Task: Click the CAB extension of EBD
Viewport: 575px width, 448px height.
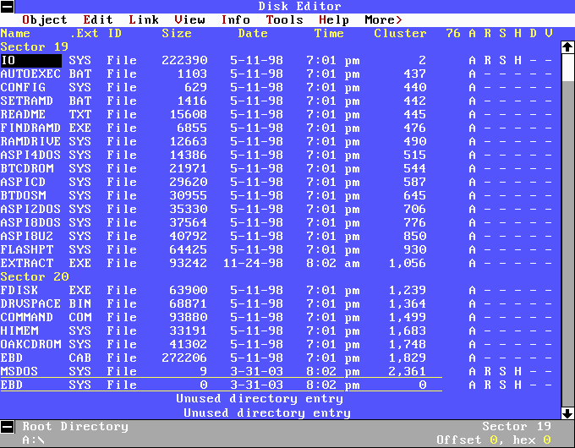Action: coord(80,358)
